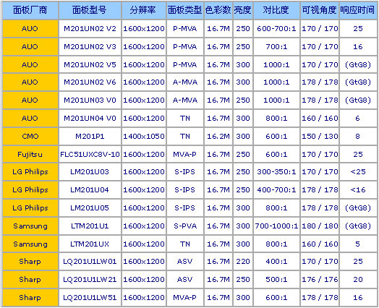Screen dimensions: 379x308
Task: Click the M201UN04 V0 model cell
Action: [90, 118]
